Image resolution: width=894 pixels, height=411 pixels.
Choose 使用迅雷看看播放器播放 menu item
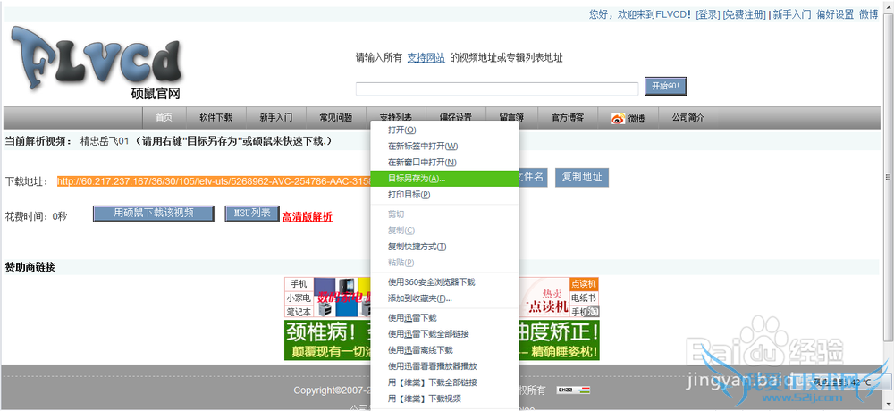click(x=444, y=366)
